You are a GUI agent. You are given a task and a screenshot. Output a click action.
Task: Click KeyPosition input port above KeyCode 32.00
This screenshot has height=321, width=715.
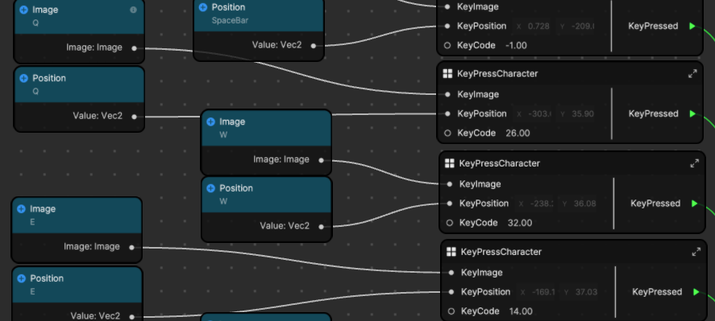coord(449,204)
